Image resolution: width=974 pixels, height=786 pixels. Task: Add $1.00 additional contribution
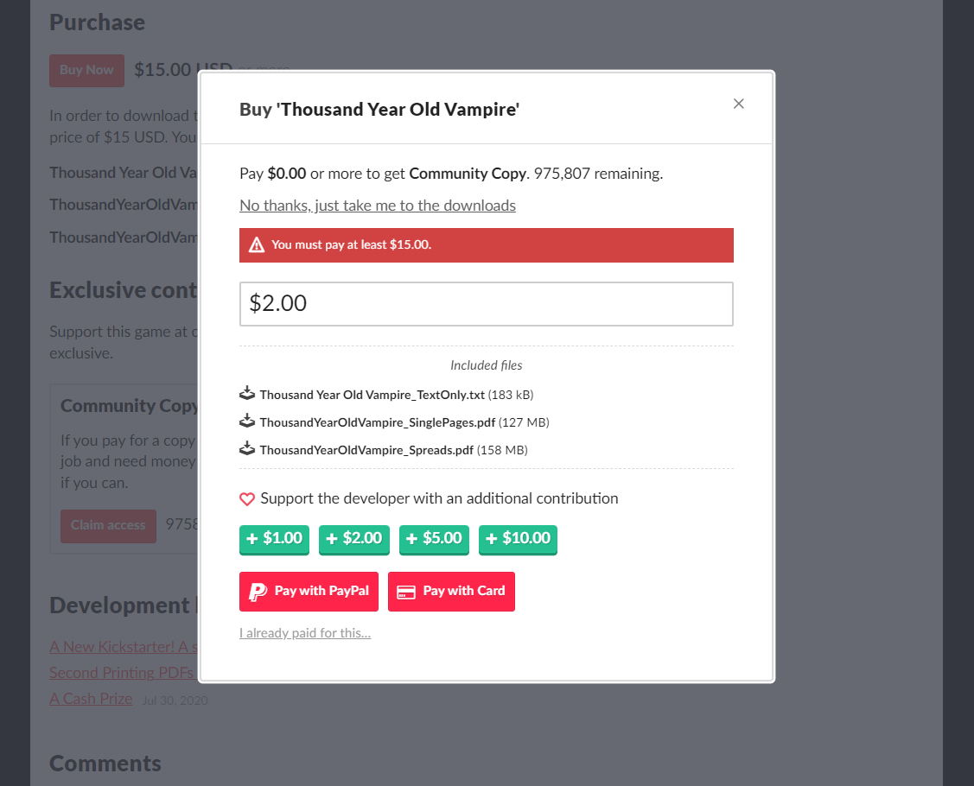click(x=275, y=539)
